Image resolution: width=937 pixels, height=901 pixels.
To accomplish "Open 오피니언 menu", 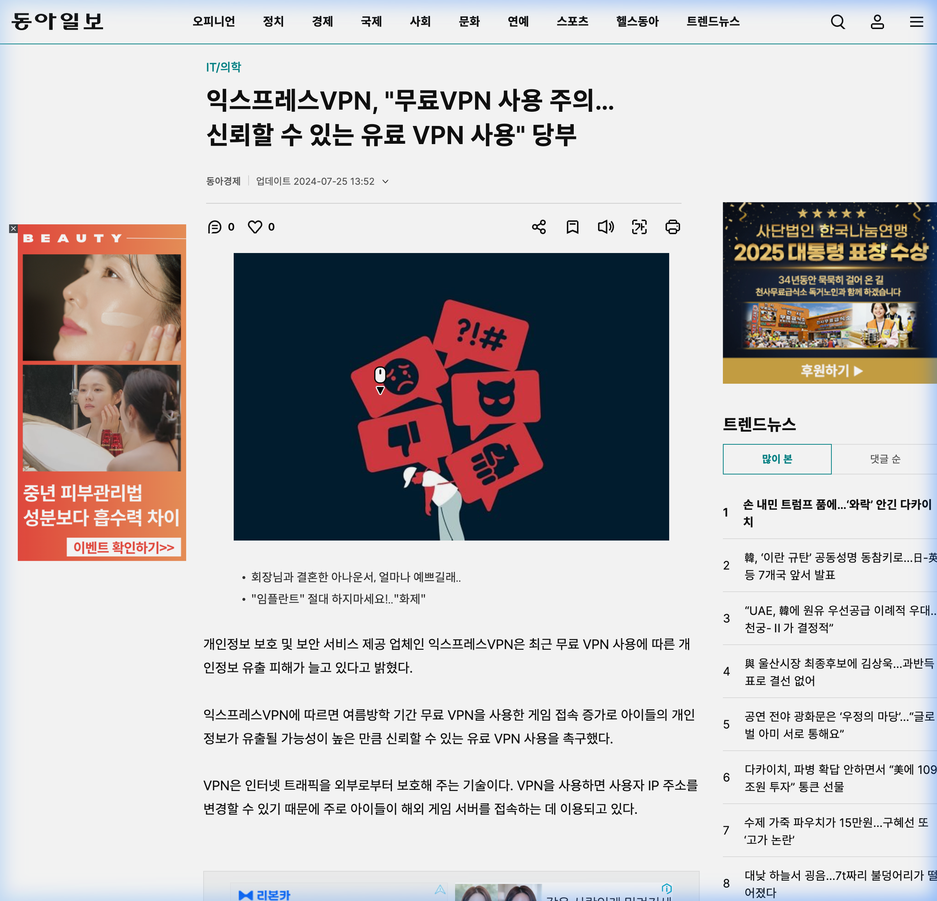I will coord(214,21).
